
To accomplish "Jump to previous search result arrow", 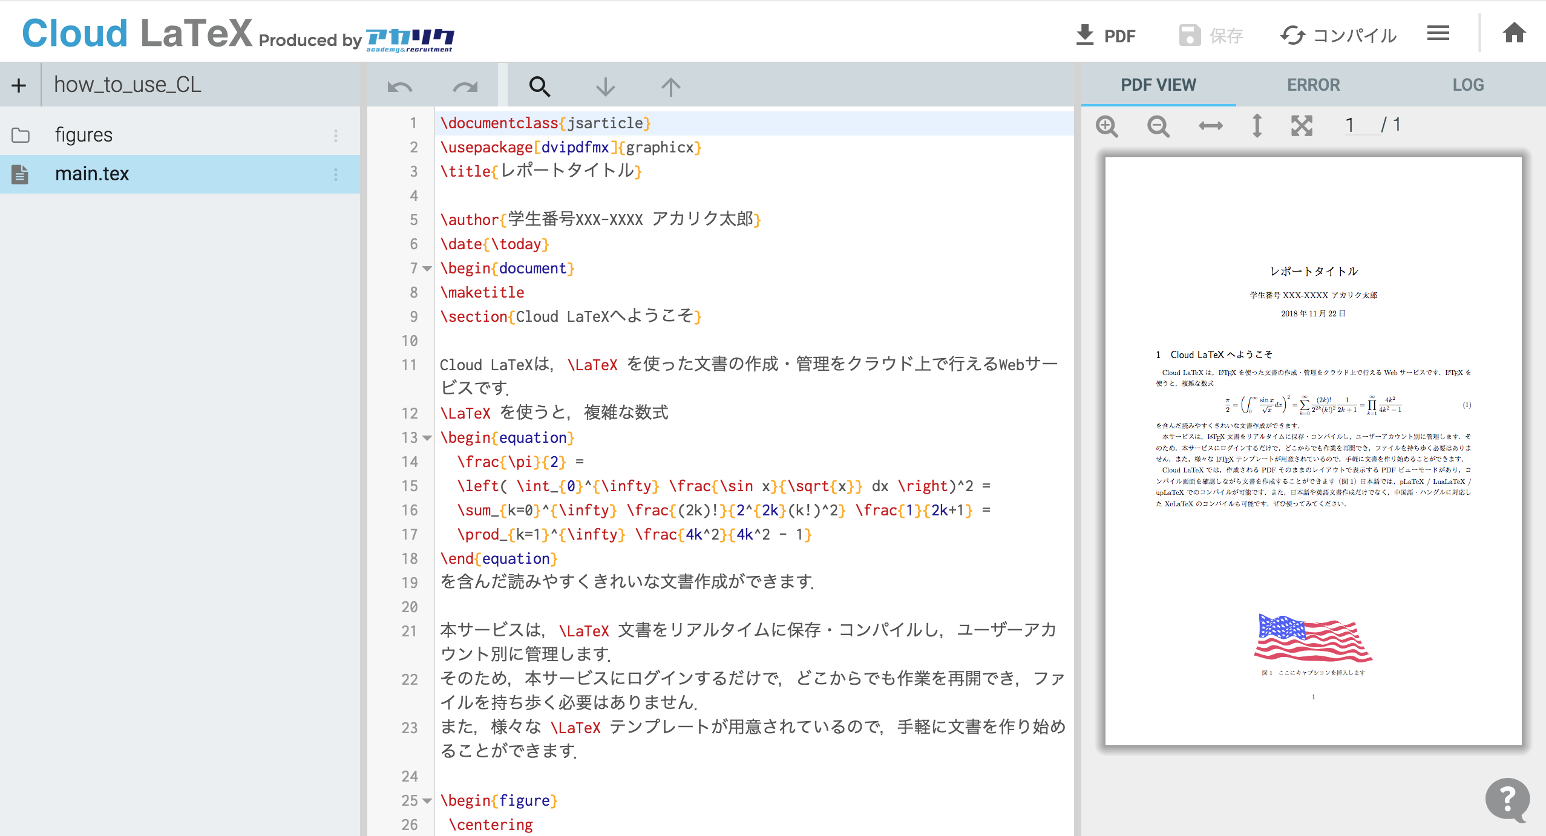I will click(x=670, y=87).
